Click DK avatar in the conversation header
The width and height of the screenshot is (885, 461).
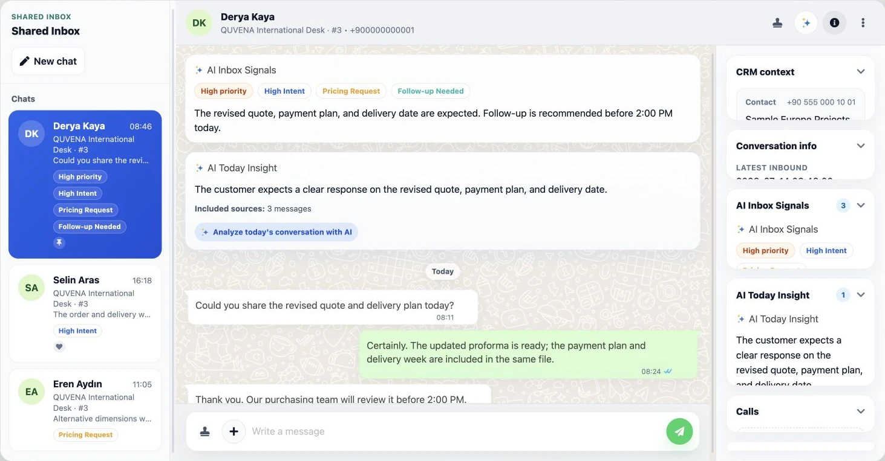click(199, 23)
